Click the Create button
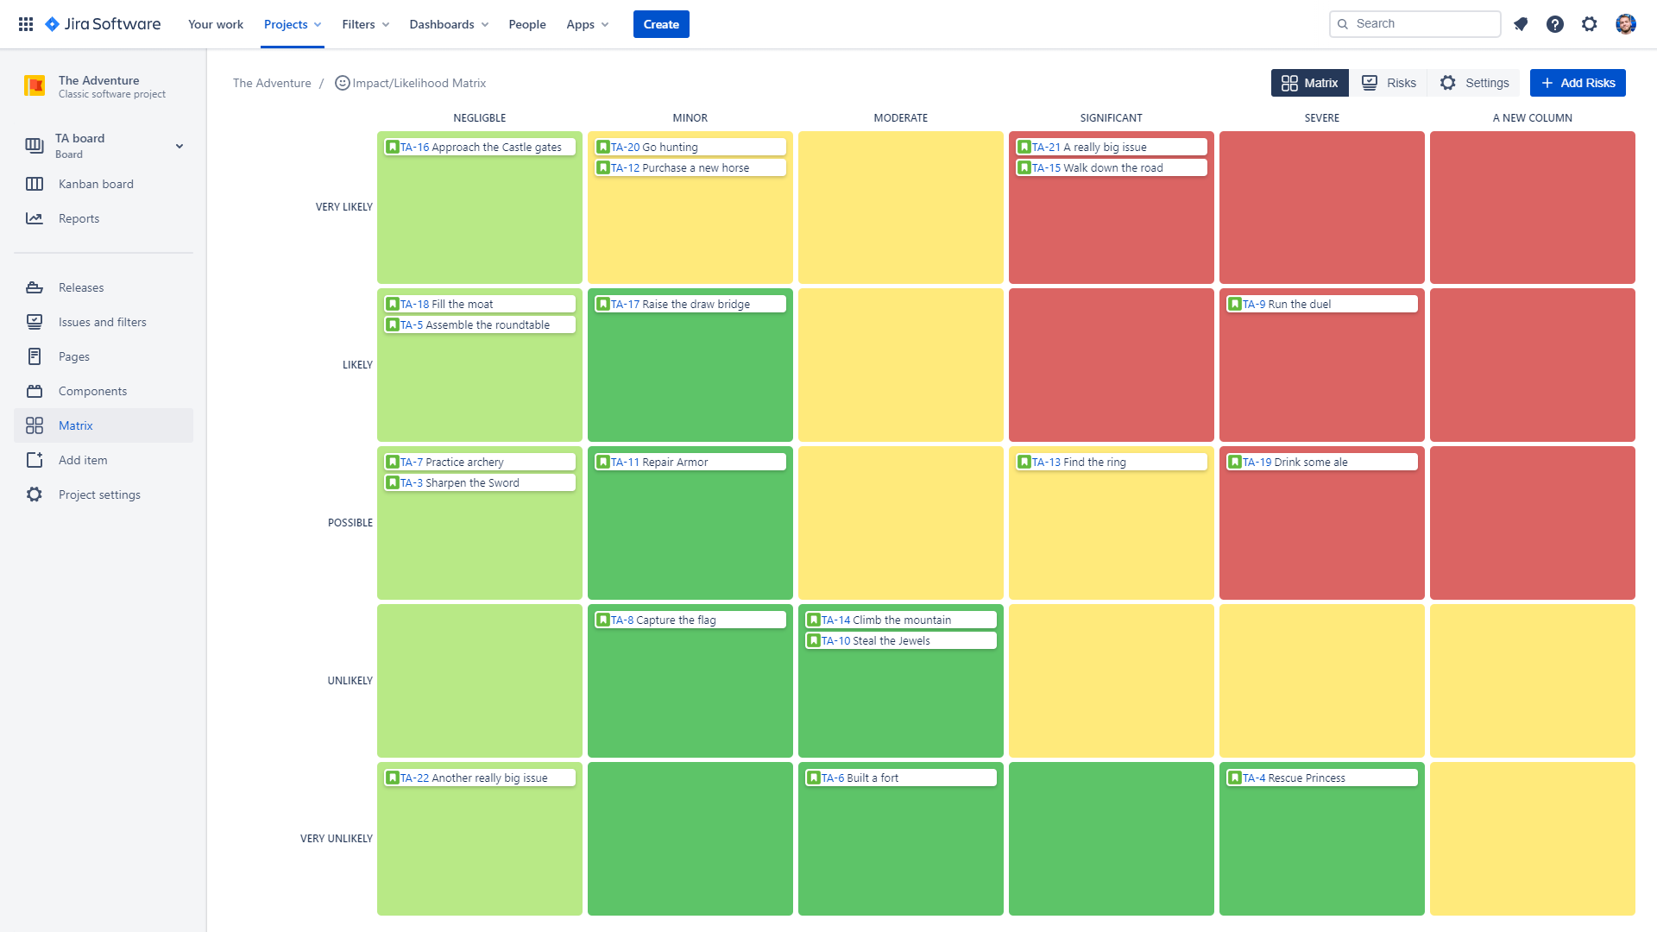The height and width of the screenshot is (932, 1657). tap(661, 24)
